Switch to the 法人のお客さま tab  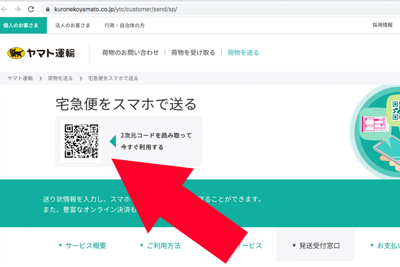click(73, 25)
